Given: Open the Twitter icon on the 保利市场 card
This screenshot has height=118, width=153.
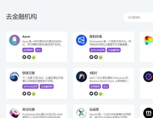Looking at the screenshot, I should 91,57.
